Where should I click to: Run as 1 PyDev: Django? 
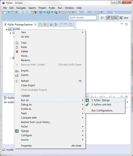click(105, 100)
